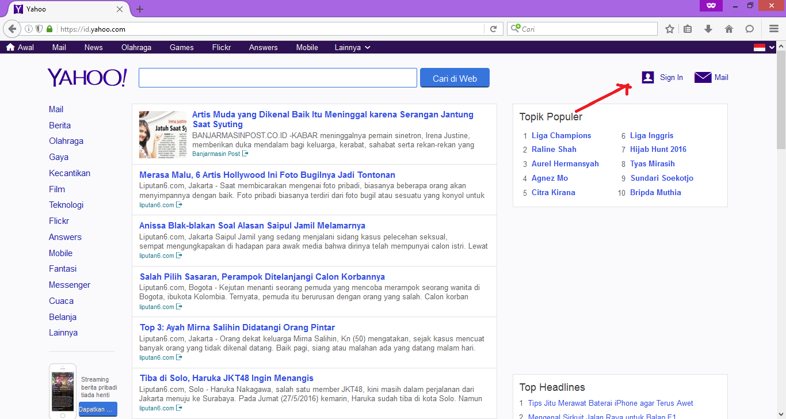The height and width of the screenshot is (419, 786).
Task: Click the Cari di Web button
Action: pyautogui.click(x=455, y=78)
